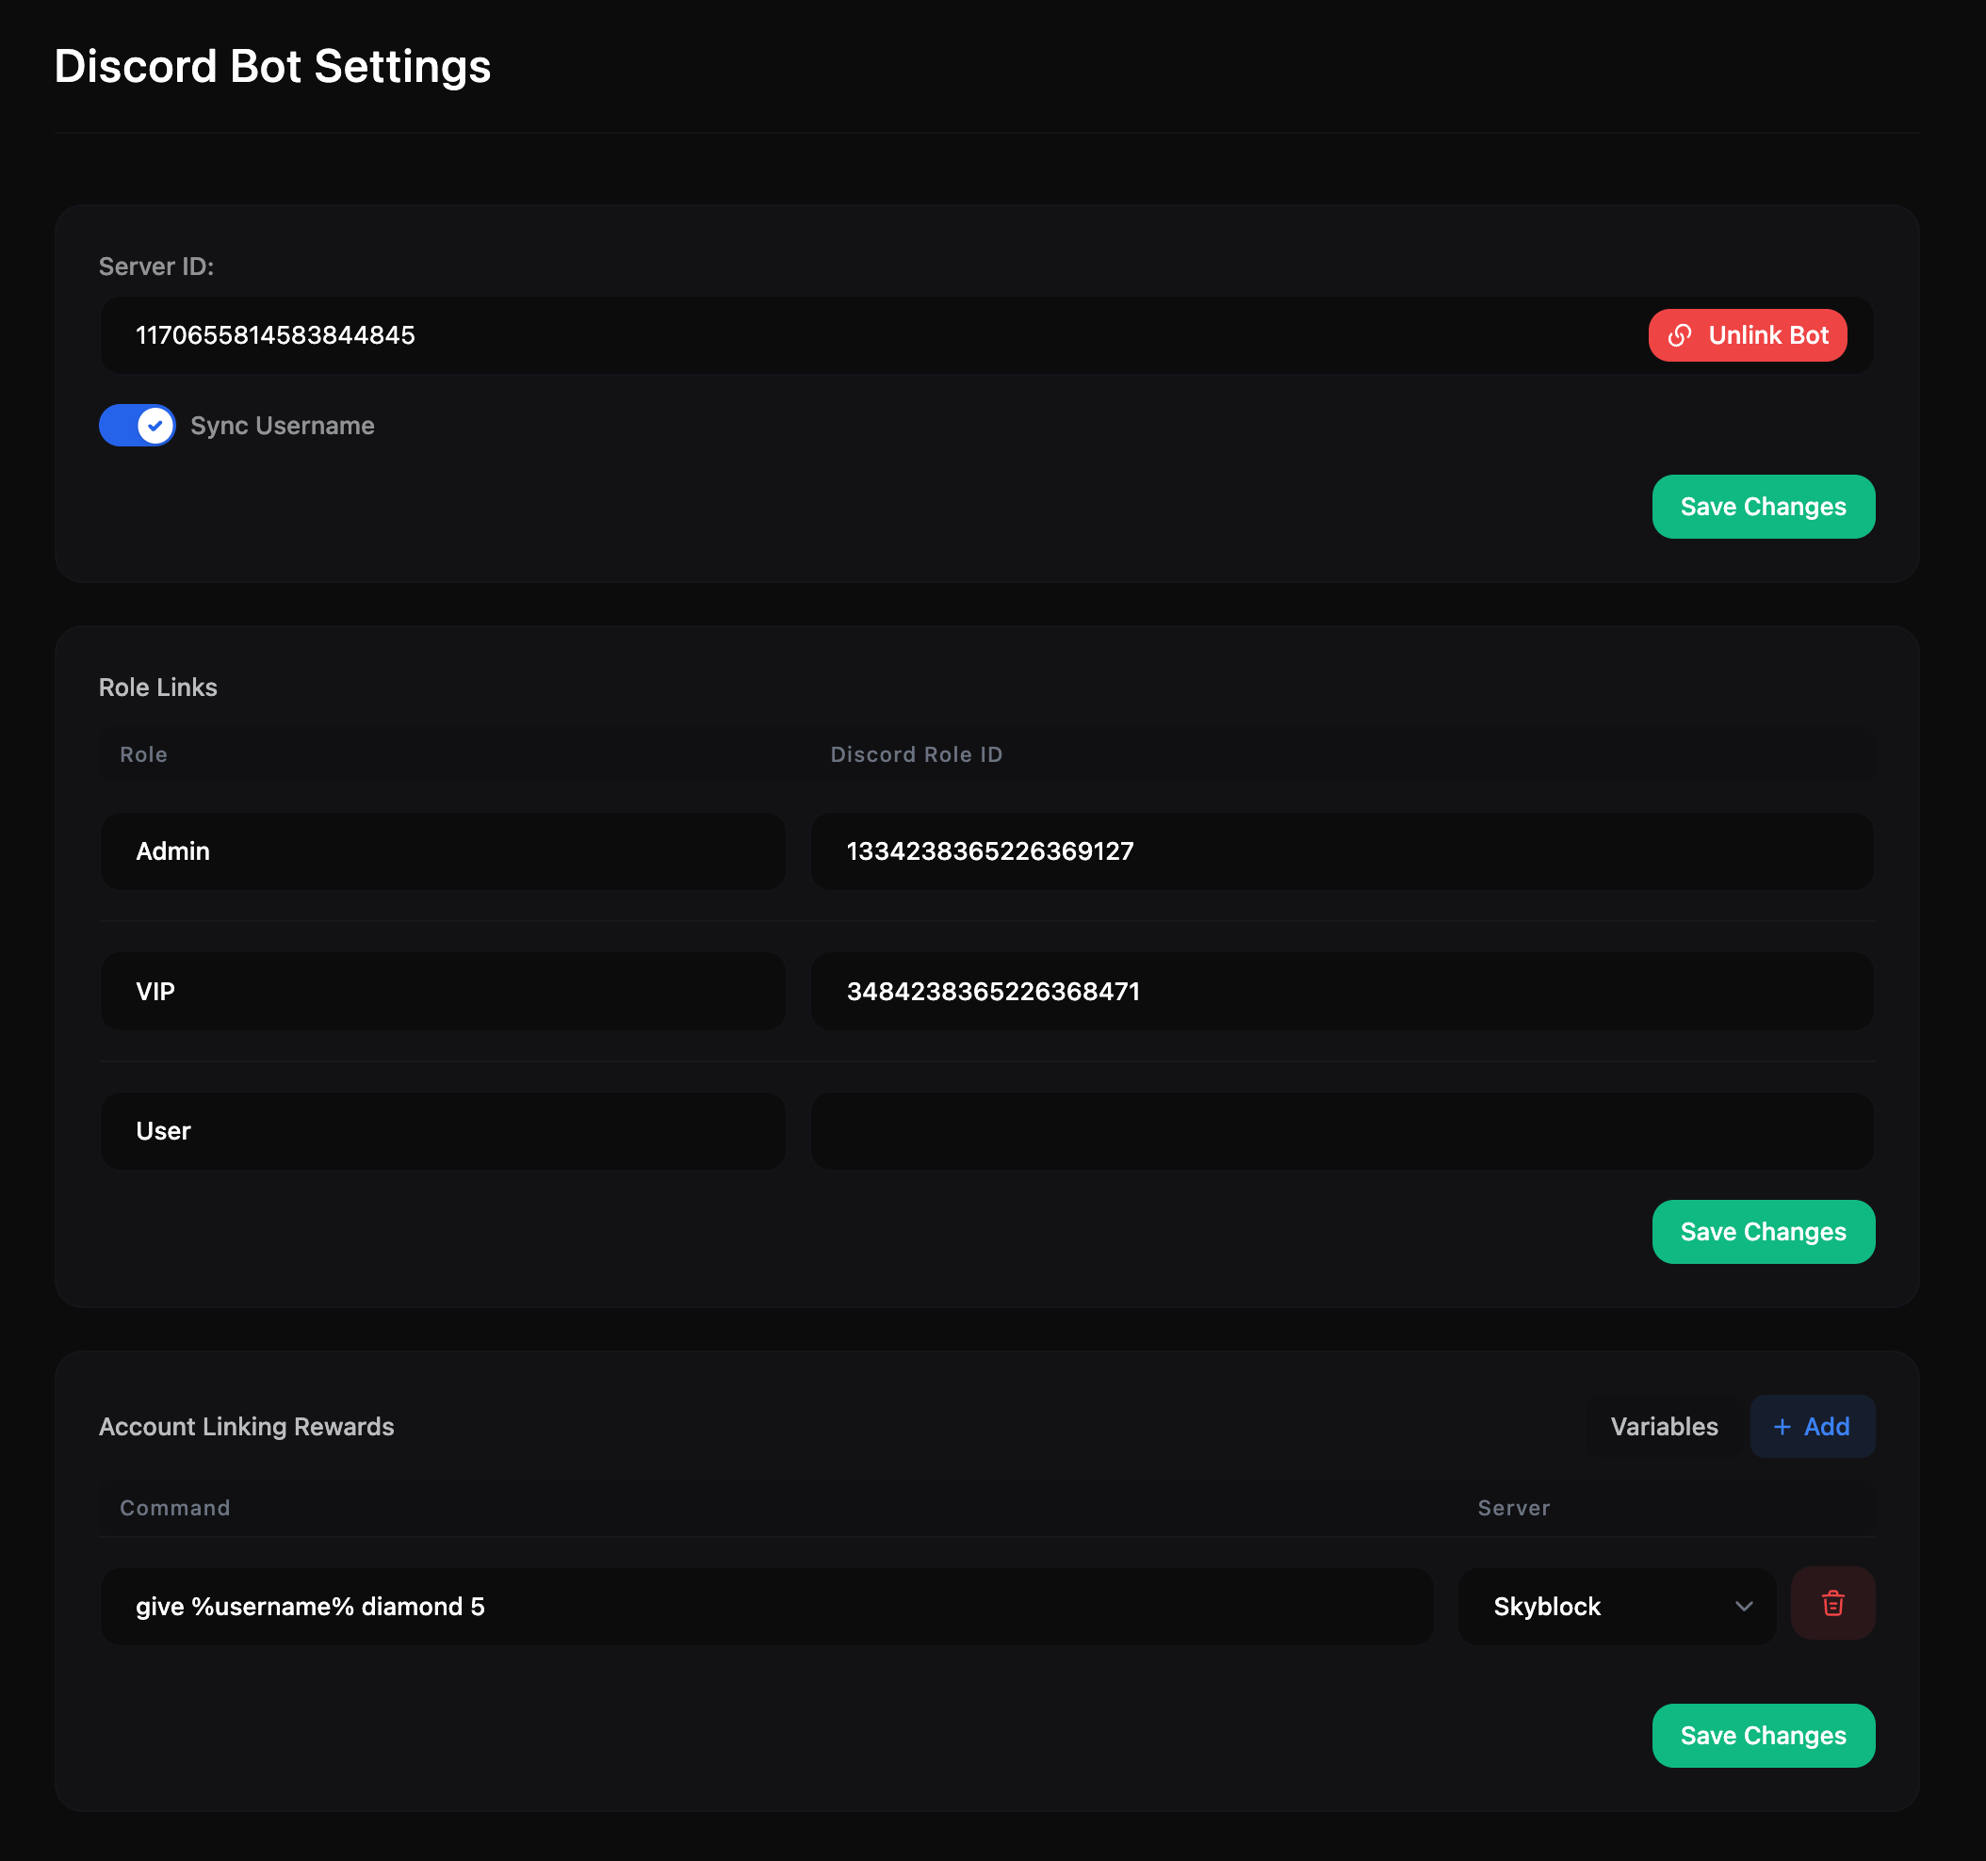Click the chain-link icon in Unlink Bot
The height and width of the screenshot is (1861, 1986).
click(1679, 335)
